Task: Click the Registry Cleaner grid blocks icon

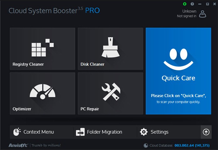Action: 43,47
